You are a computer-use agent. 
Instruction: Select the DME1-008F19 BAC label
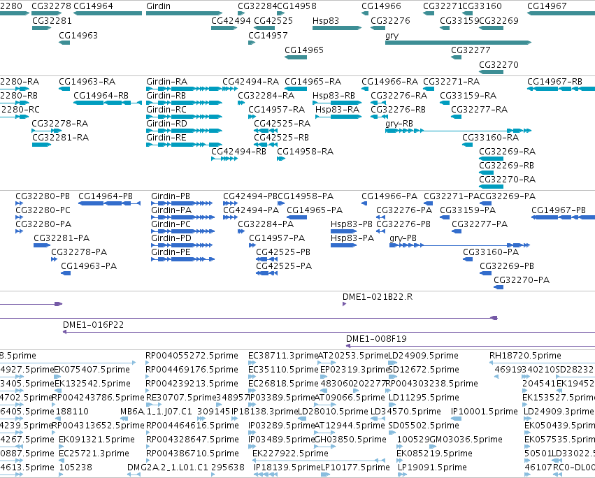(x=376, y=339)
